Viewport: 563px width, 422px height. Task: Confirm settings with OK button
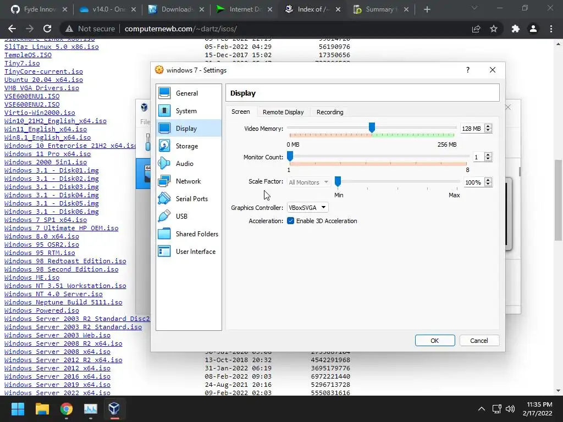pos(435,341)
